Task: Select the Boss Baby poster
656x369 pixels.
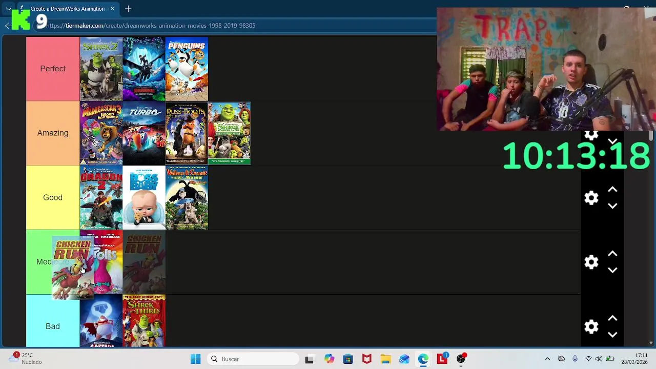Action: pyautogui.click(x=144, y=198)
